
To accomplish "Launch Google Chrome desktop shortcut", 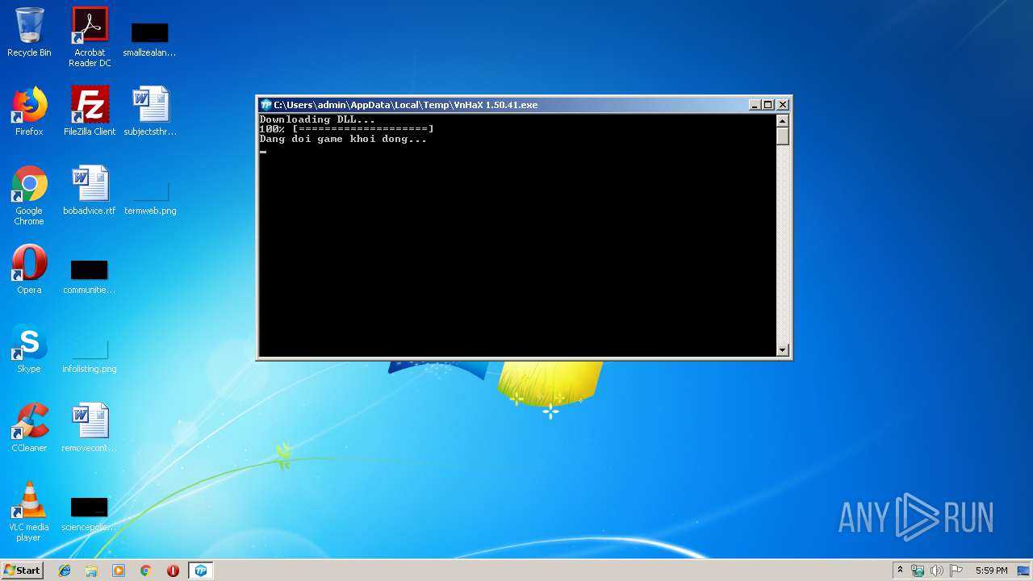I will [x=29, y=195].
